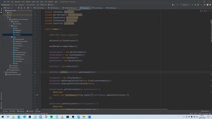Select Database class in project tree
Screen dimensions: 212x119
coord(18,35)
